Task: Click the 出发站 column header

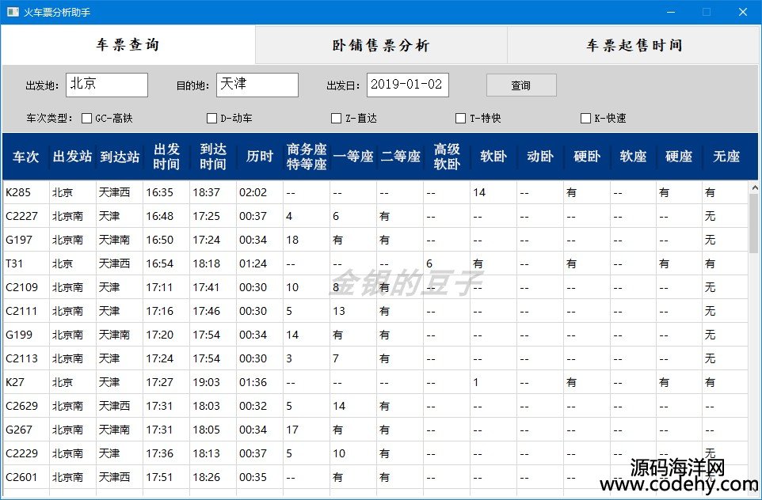Action: pos(73,157)
